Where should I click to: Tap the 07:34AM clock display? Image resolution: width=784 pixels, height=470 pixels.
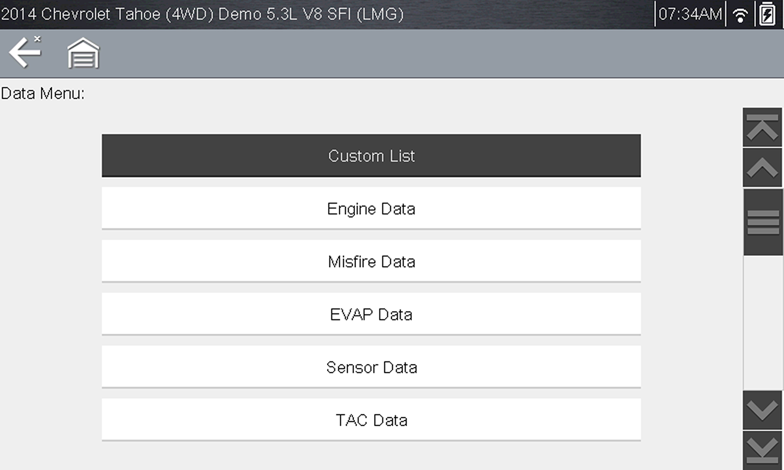pos(690,14)
